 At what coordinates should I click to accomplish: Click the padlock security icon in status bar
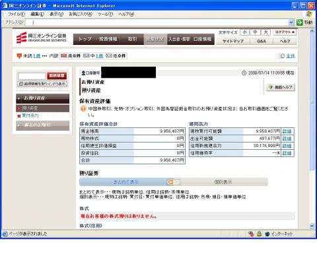pyautogui.click(x=259, y=234)
